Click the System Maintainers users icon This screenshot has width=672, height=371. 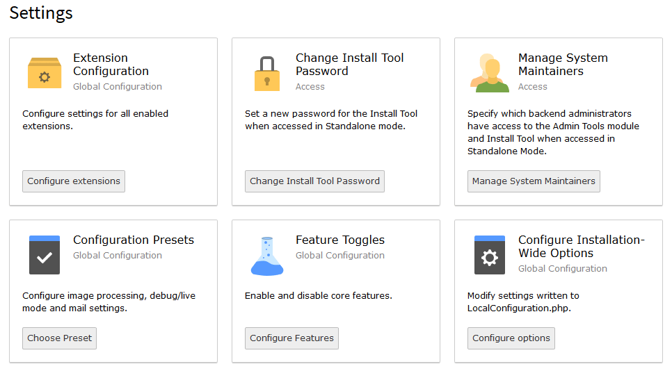pos(490,73)
